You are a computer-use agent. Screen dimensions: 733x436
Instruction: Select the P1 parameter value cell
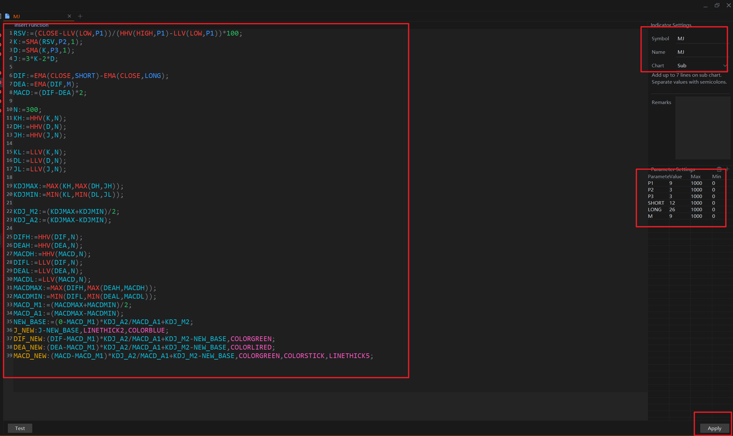click(x=679, y=184)
